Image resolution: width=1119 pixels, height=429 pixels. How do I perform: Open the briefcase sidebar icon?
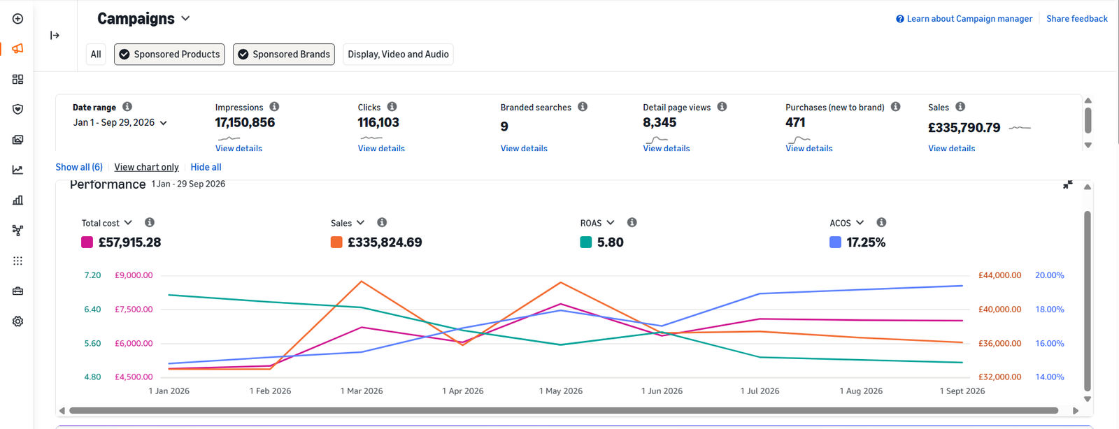point(17,291)
